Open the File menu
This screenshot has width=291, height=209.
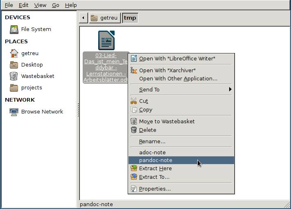[9, 5]
